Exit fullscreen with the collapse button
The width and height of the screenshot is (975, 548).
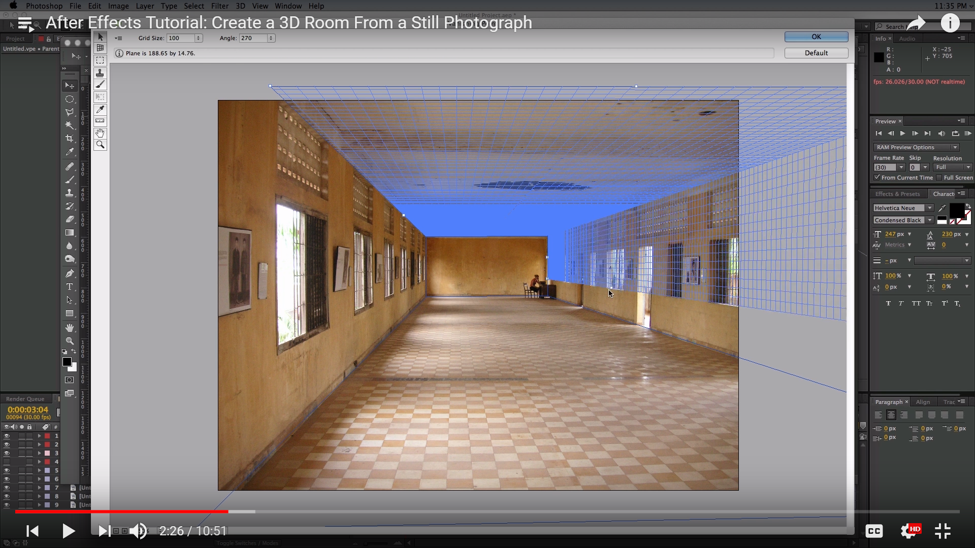(942, 531)
